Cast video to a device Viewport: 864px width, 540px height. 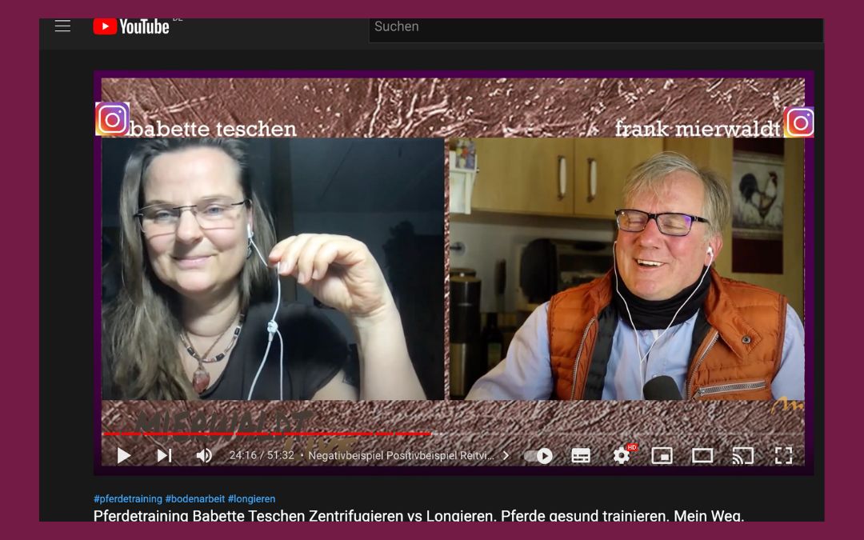742,456
